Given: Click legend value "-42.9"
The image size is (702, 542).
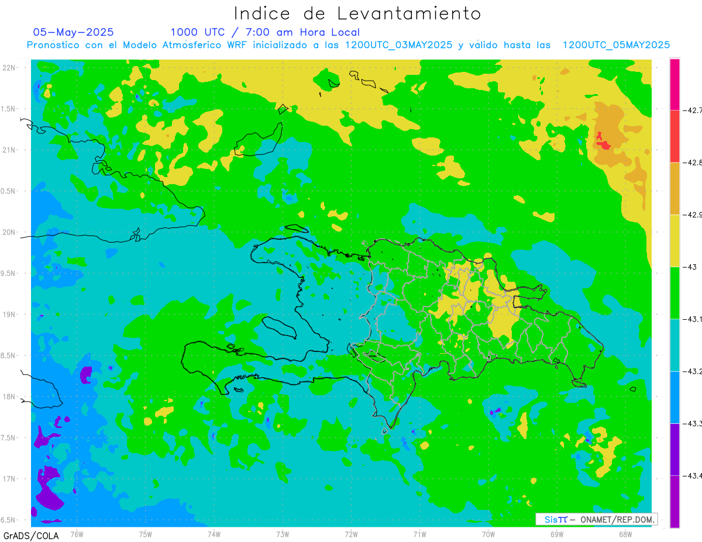Looking at the screenshot, I should 692,215.
